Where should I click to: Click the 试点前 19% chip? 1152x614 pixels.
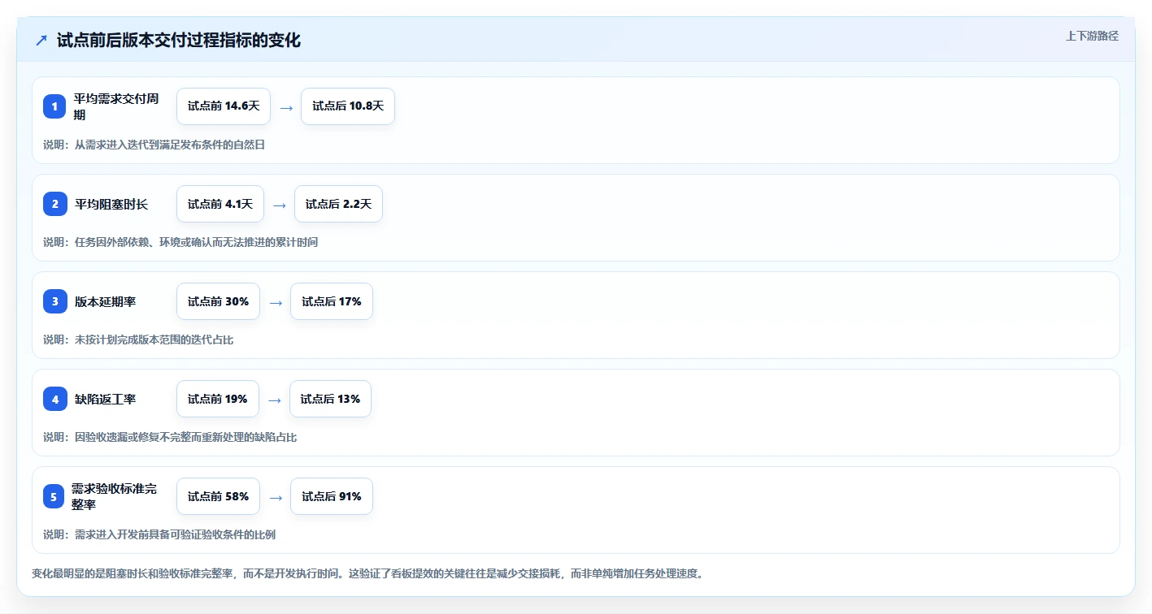click(217, 399)
